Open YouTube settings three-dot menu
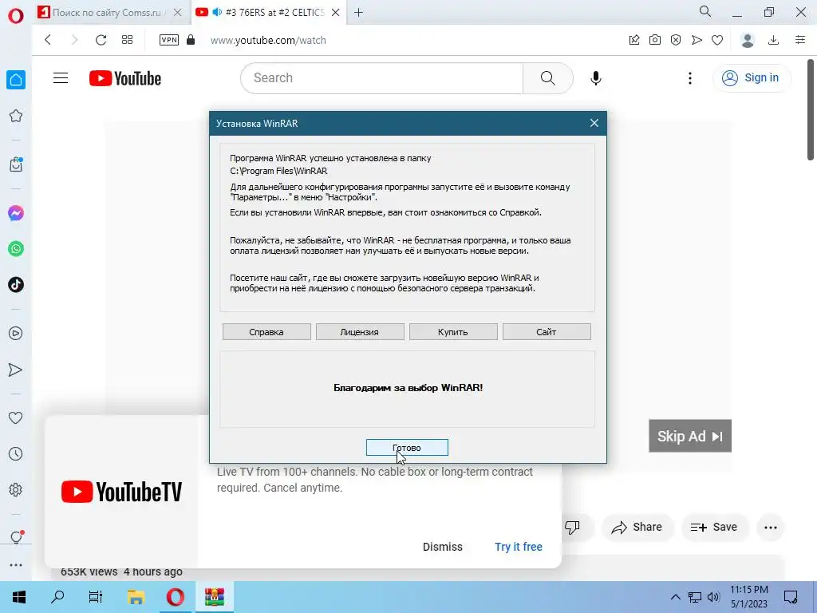Screen dimensions: 817x613 tap(690, 78)
